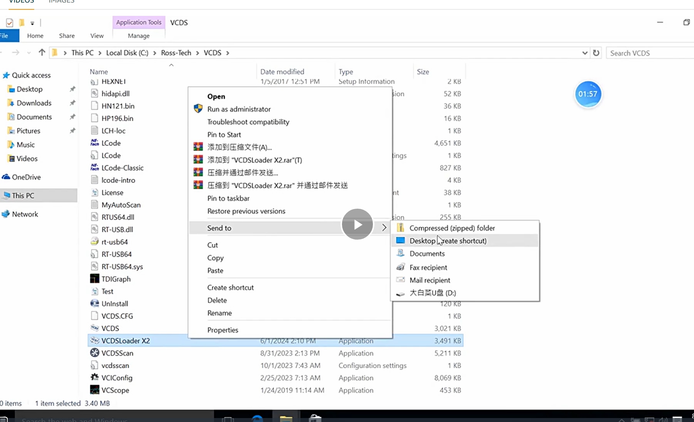This screenshot has height=422, width=694.
Task: Click the File Explorer icon on taskbar
Action: pos(286,418)
